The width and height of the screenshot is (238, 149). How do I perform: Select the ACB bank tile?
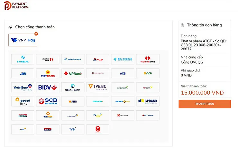point(123,73)
